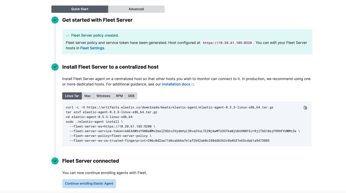Screen dimensions: 346x193
Task: Click the Fleet Server connected heading
Action: tap(91, 161)
